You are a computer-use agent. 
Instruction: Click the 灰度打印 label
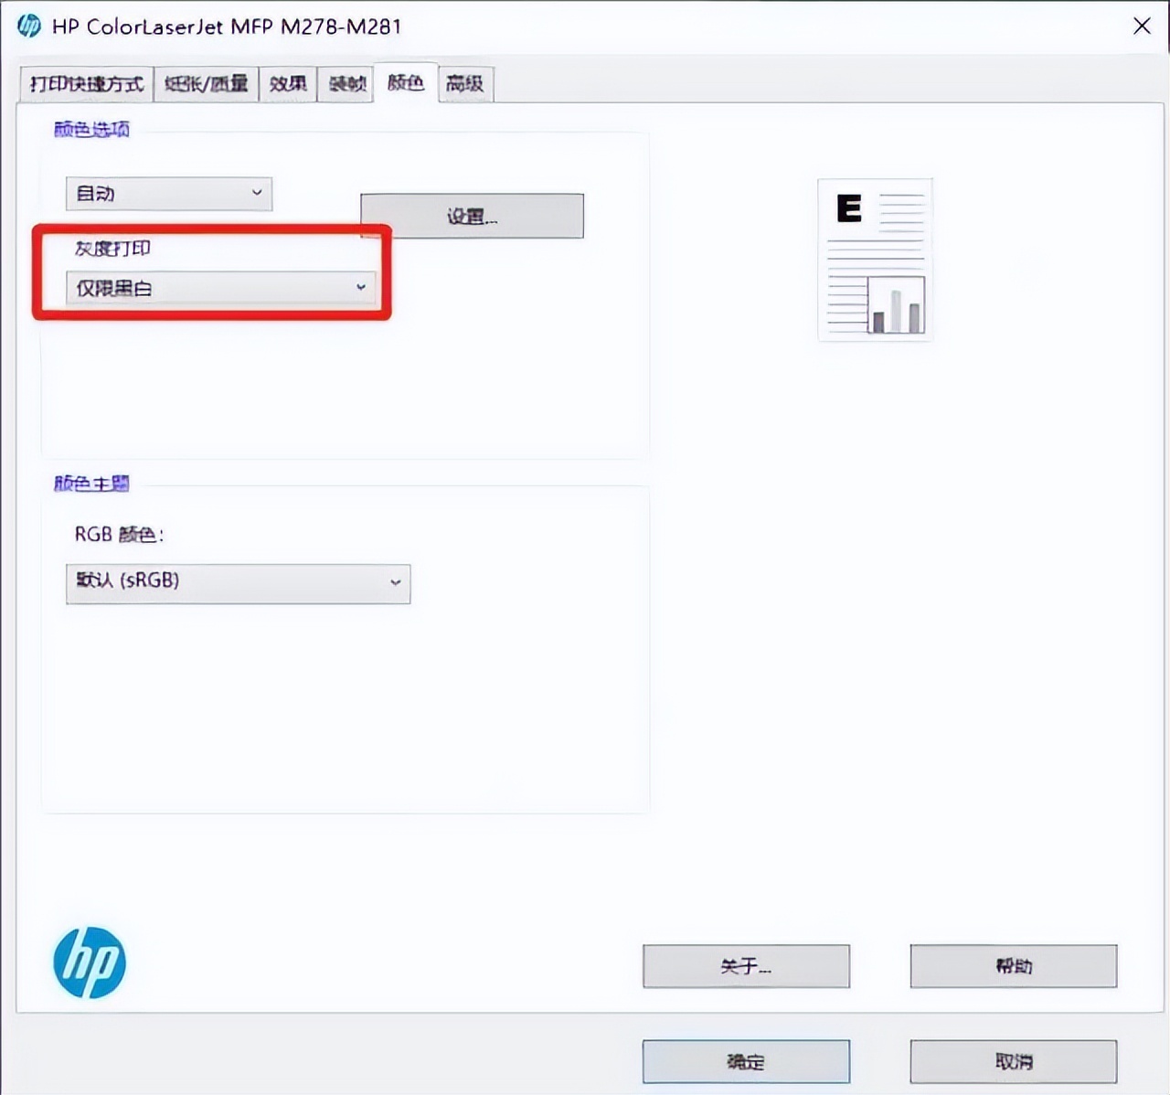(112, 249)
